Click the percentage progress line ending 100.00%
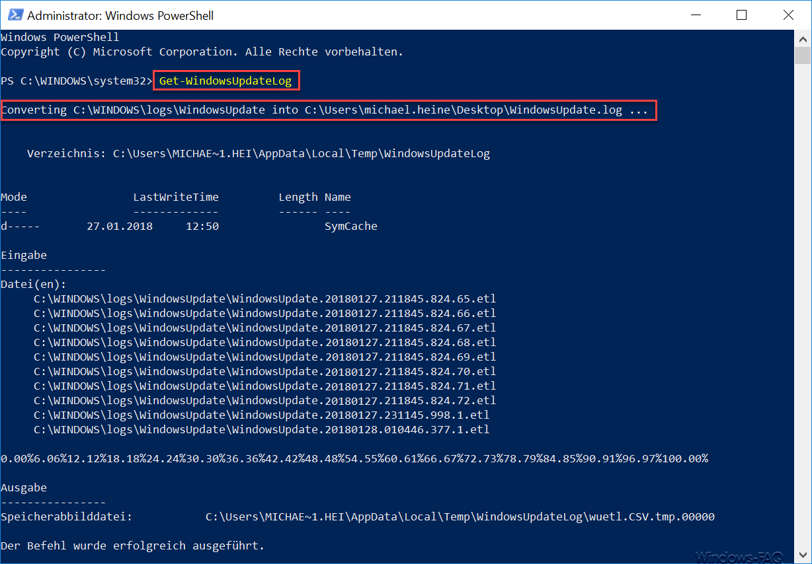The height and width of the screenshot is (564, 812). (354, 458)
